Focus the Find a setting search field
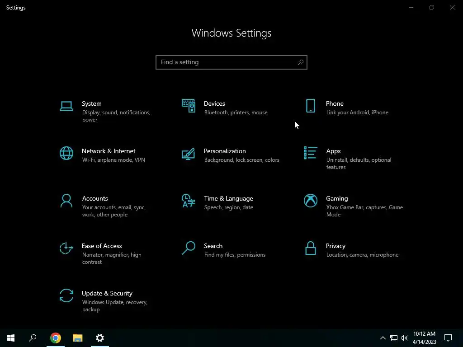Screen dimensions: 463x347 [x=231, y=62]
